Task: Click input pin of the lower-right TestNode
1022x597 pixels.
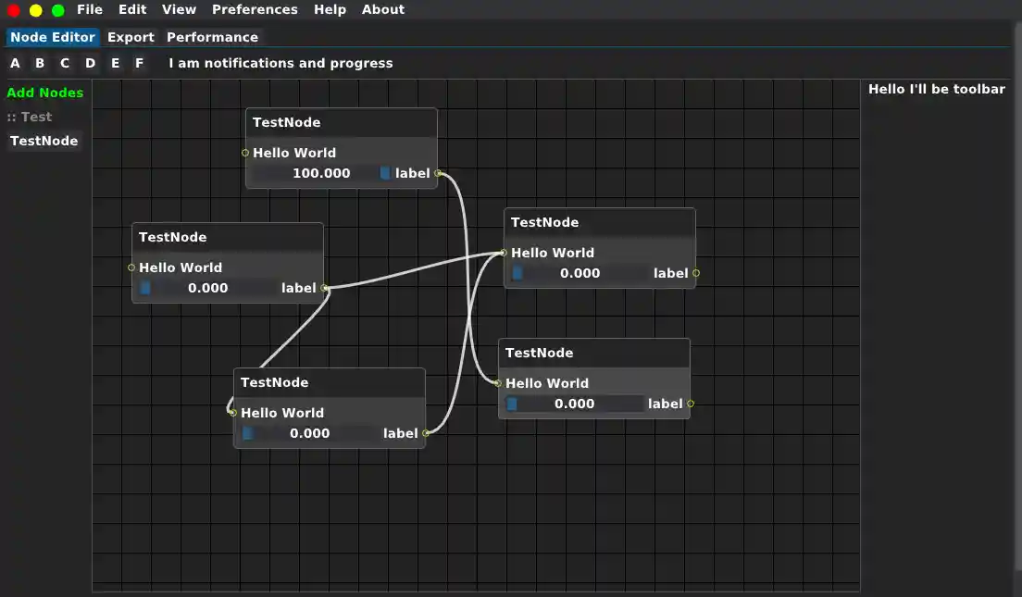Action: tap(498, 383)
